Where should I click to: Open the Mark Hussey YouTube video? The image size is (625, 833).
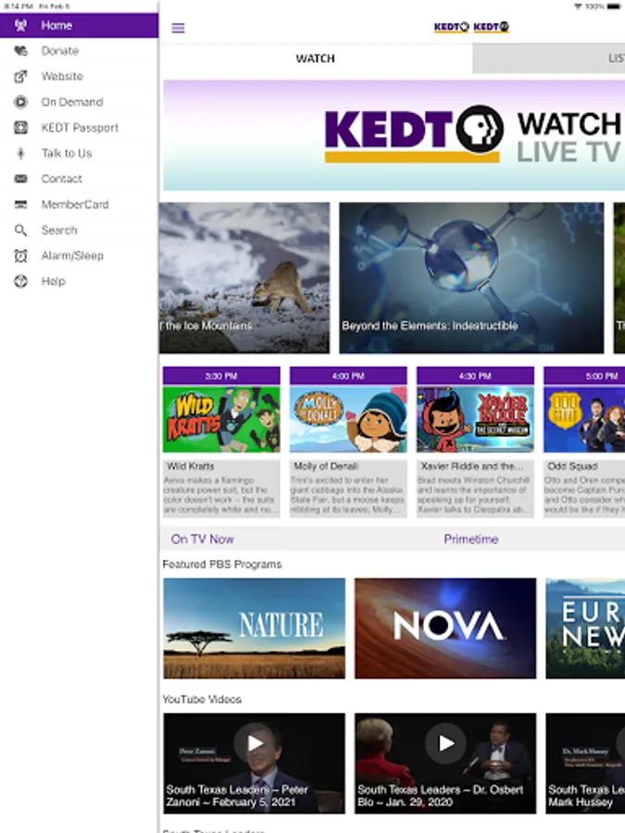tap(585, 764)
